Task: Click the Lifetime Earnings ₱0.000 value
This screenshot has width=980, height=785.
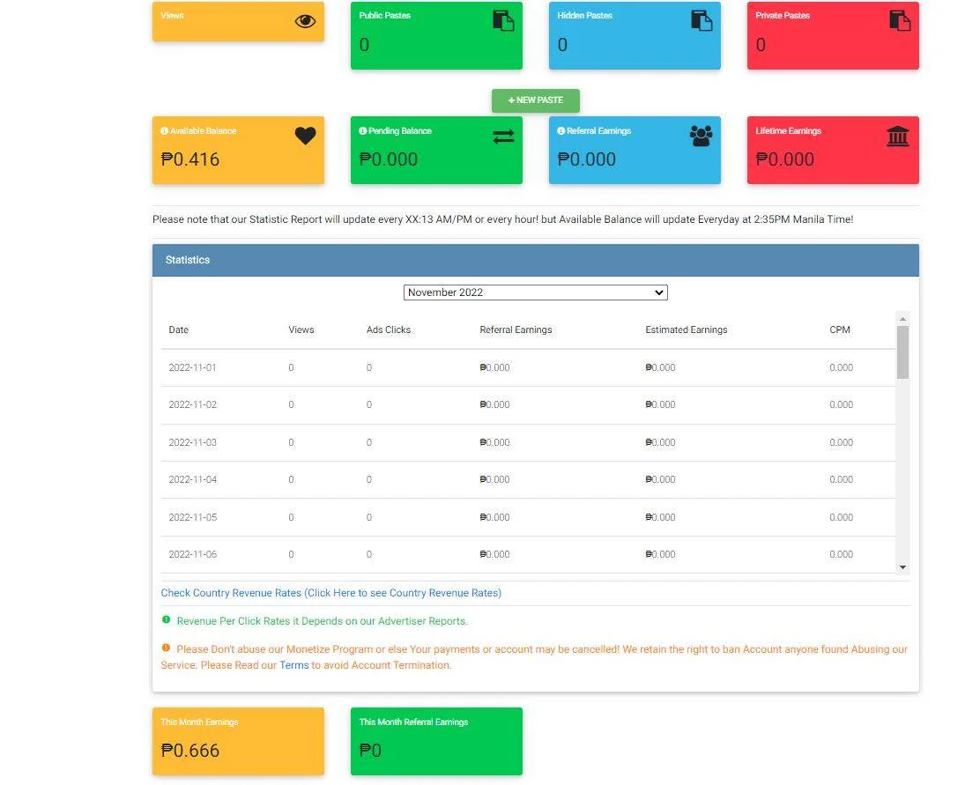Action: coord(785,159)
